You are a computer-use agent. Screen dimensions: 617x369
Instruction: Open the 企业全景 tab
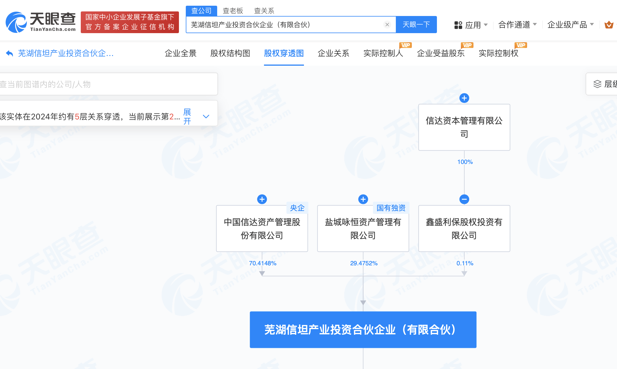[x=181, y=53]
